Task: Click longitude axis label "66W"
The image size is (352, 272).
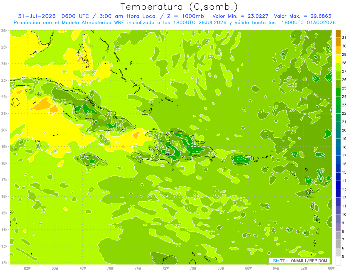Action: coord(248,268)
